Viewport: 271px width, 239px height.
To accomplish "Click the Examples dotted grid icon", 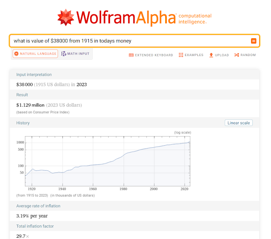I will (x=181, y=55).
